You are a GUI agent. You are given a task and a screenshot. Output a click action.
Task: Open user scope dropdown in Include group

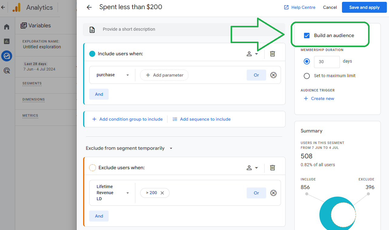252,54
